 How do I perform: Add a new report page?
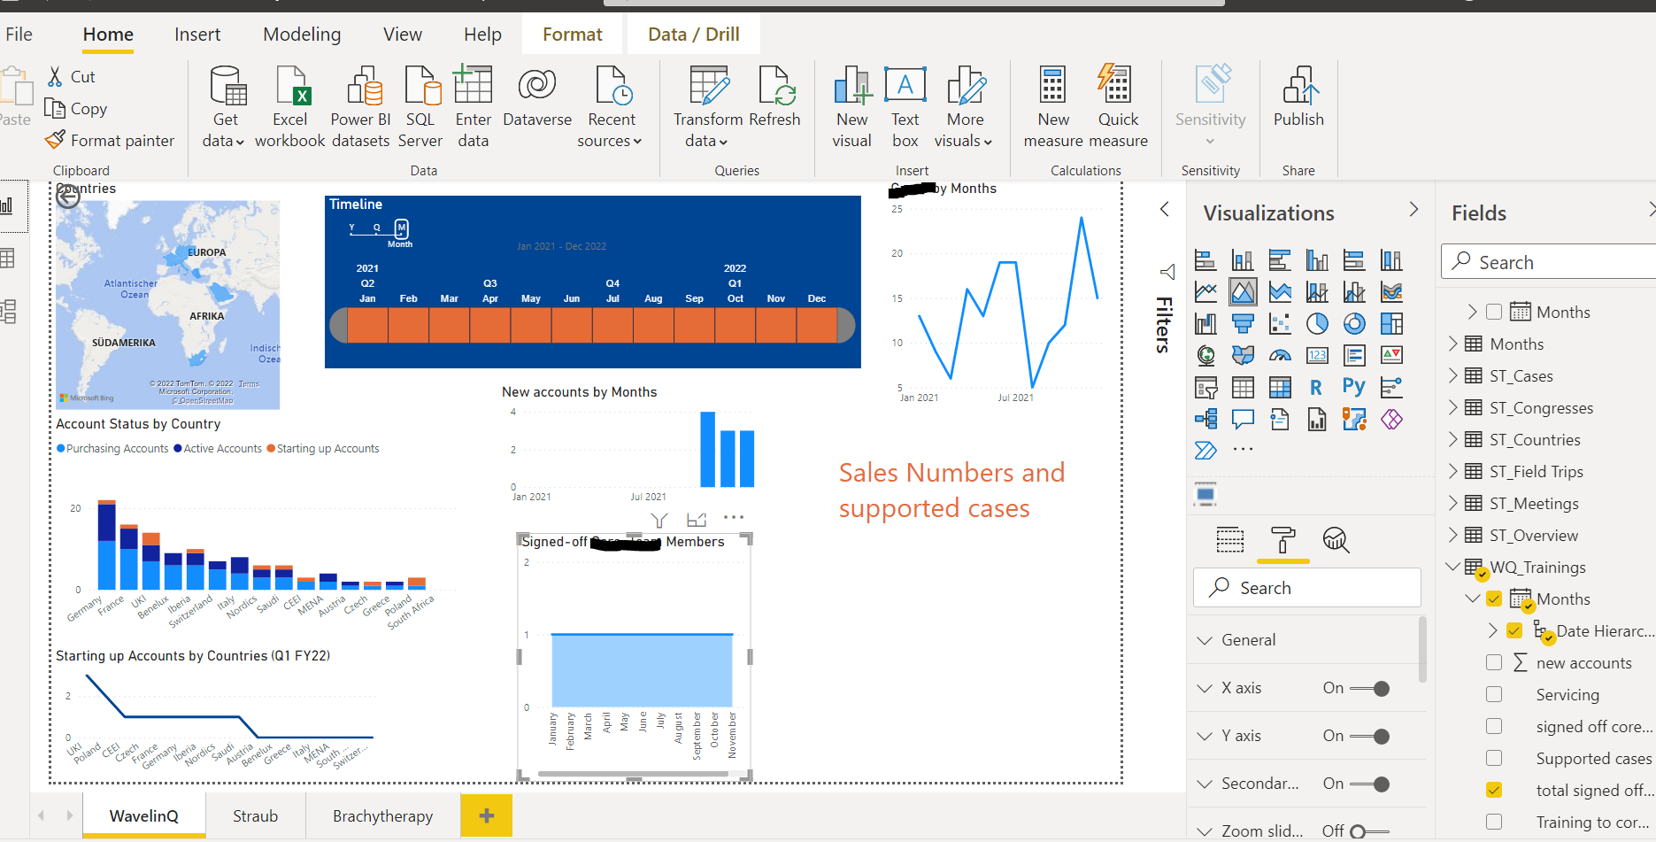tap(486, 815)
